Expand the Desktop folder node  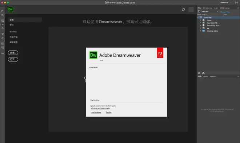tap(200, 31)
